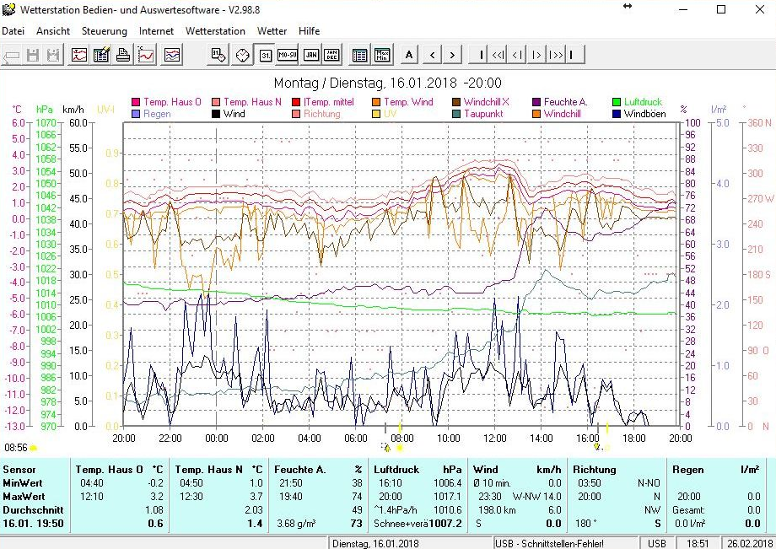Go to previous period with < button
Viewport: 776px width, 549px height.
click(x=432, y=56)
